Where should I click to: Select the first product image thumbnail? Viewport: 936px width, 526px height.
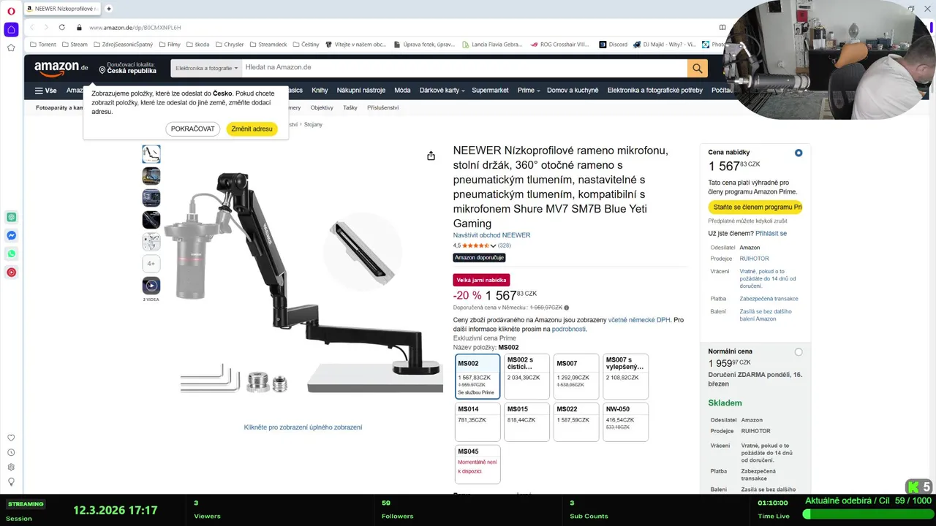pos(151,154)
